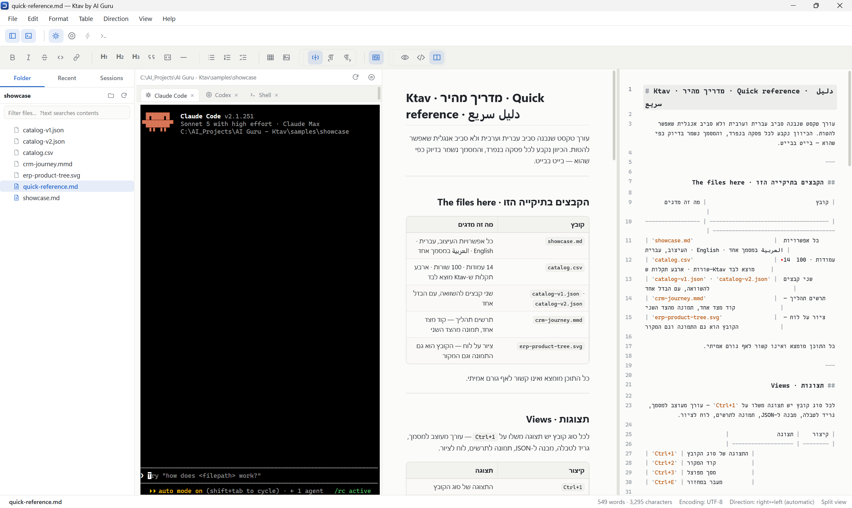Viewport: 852px width, 508px height.
Task: Click the Claude Code prompt input line
Action: (259, 476)
